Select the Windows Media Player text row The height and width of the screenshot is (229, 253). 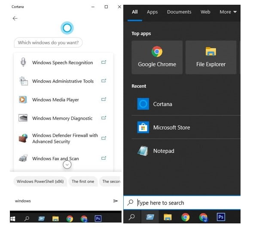(x=55, y=99)
